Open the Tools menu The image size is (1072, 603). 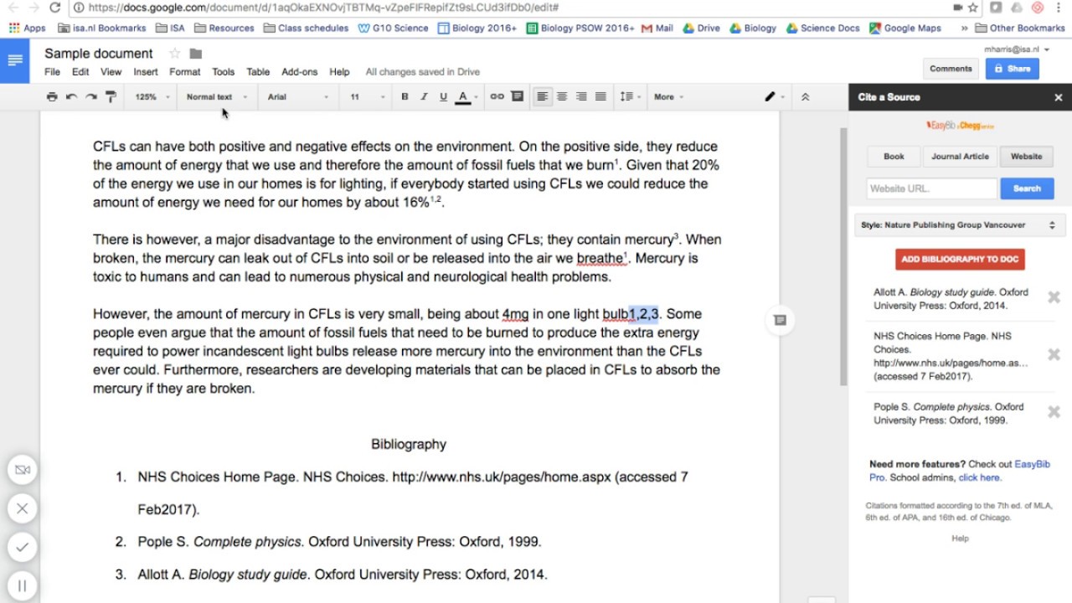pos(224,72)
